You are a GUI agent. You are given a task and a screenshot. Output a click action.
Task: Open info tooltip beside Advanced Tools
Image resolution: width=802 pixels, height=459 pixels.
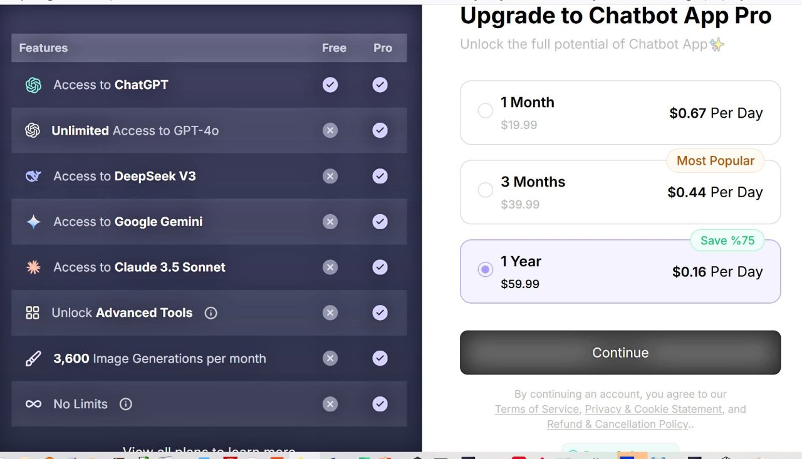[211, 312]
